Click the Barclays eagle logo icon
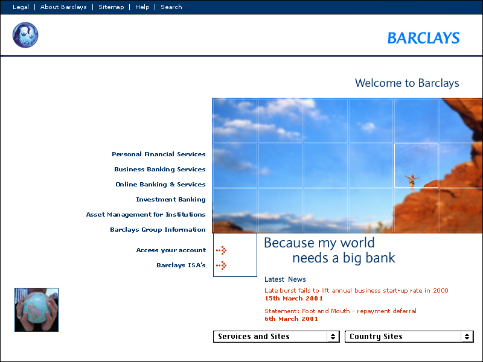 coord(25,35)
